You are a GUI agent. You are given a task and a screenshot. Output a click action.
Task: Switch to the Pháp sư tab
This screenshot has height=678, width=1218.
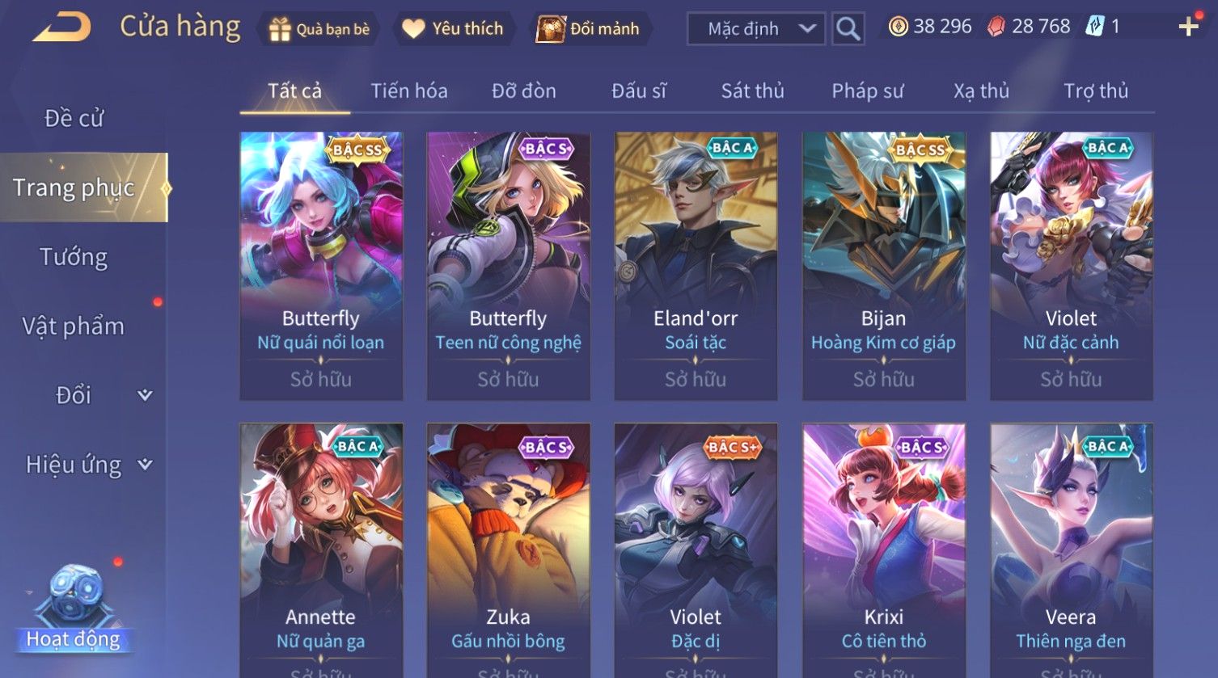click(x=867, y=91)
